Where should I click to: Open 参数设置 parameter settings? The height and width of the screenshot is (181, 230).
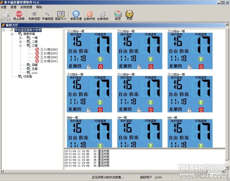76,14
